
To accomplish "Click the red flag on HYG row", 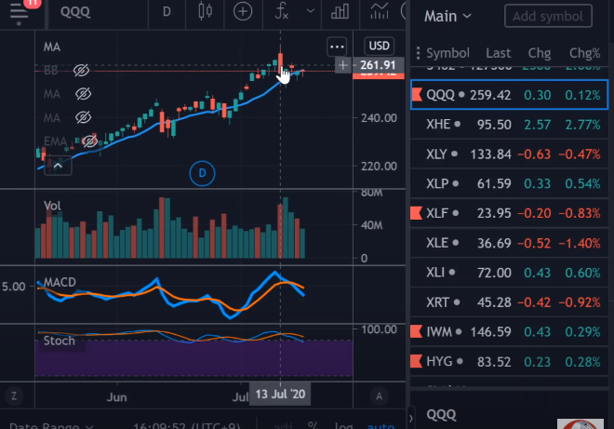I will click(x=416, y=361).
